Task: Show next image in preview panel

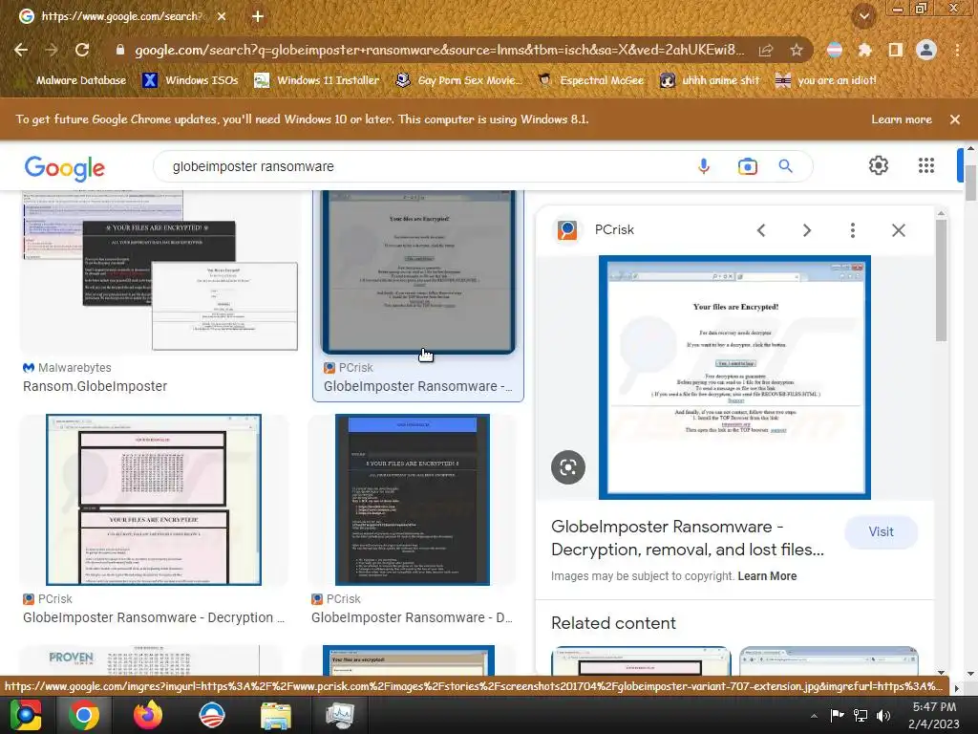Action: click(x=806, y=230)
